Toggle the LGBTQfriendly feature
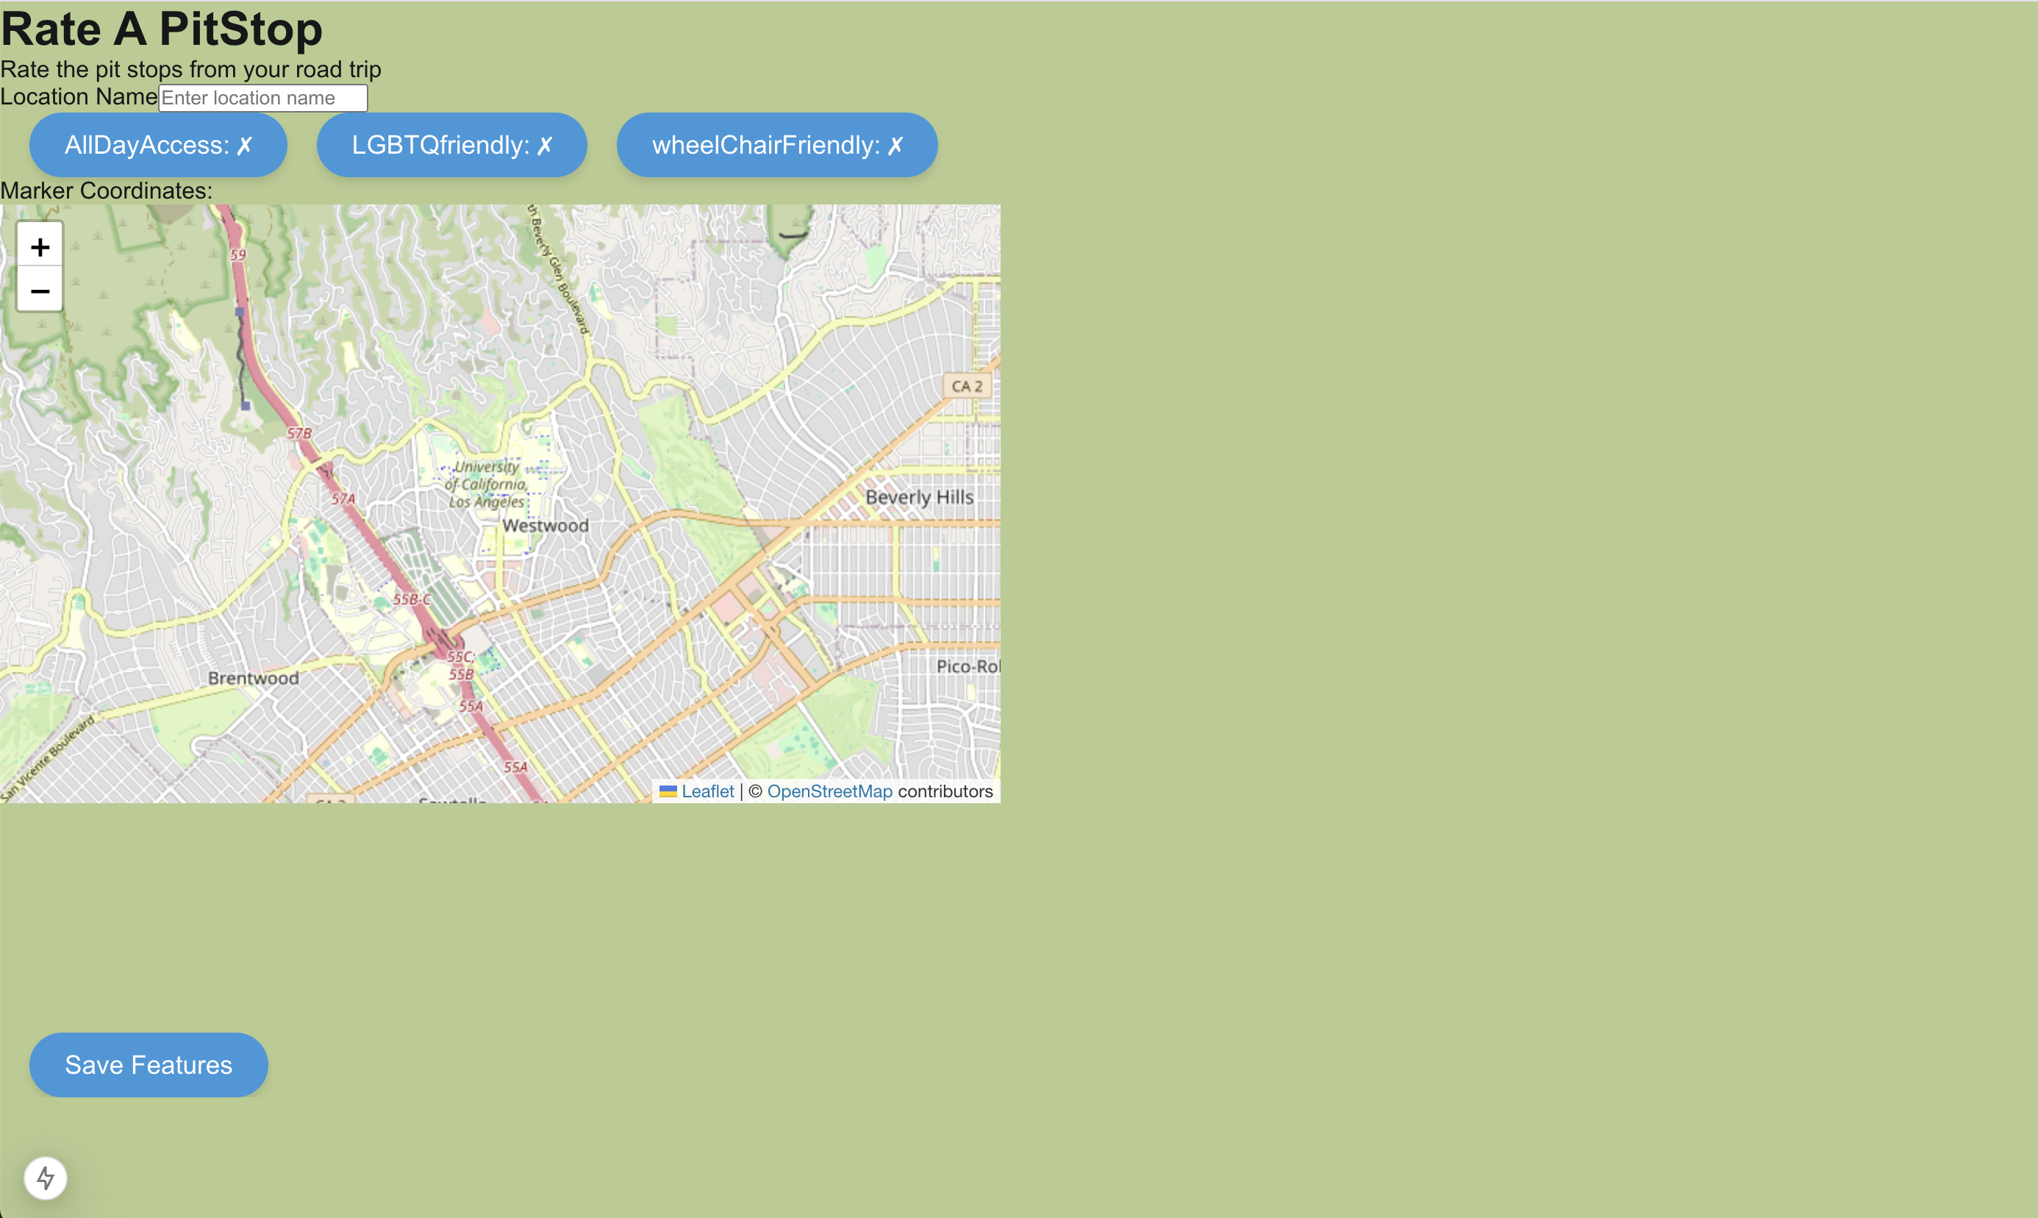 tap(451, 146)
